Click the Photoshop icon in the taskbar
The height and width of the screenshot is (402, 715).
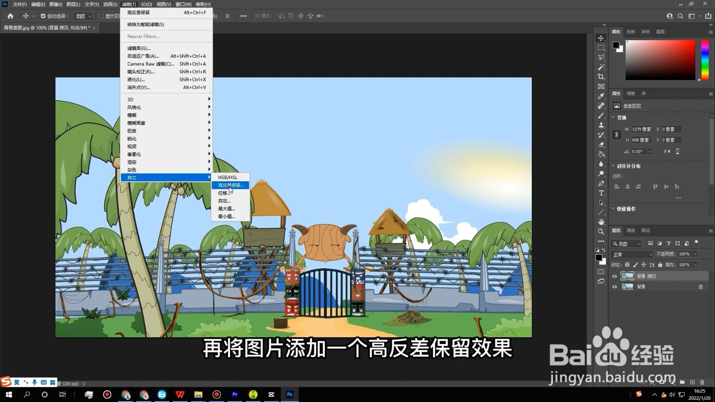tap(290, 394)
